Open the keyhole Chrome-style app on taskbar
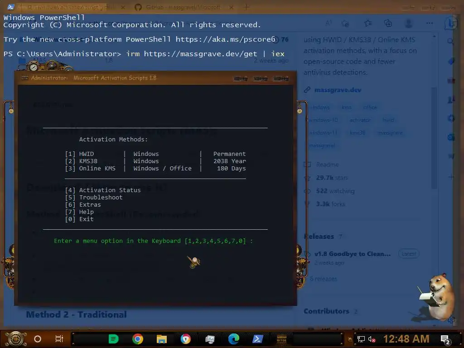This screenshot has width=464, height=348. [185, 339]
